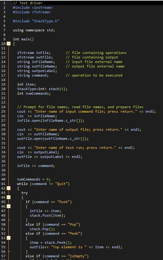Click 'int numCommands;' declaration
This screenshot has width=163, height=260.
(x=34, y=93)
